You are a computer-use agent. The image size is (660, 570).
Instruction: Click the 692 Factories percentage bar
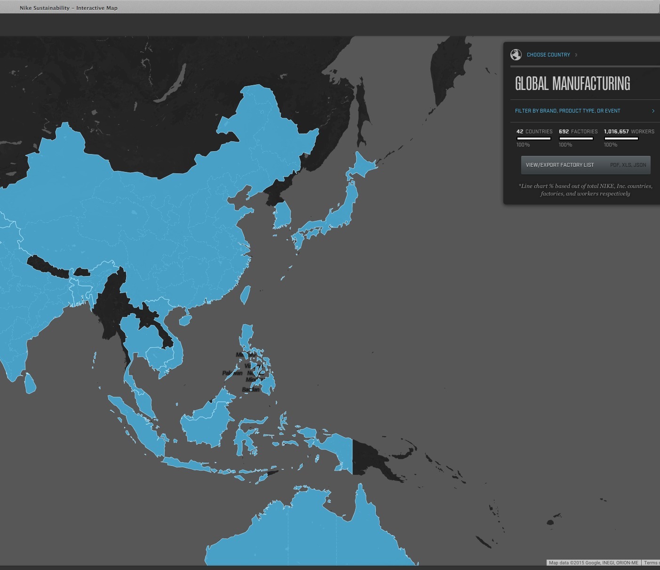click(576, 138)
